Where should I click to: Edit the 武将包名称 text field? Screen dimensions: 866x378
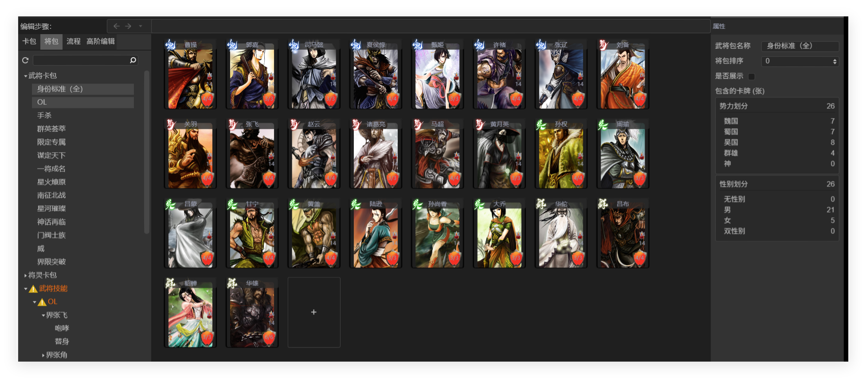(x=800, y=46)
